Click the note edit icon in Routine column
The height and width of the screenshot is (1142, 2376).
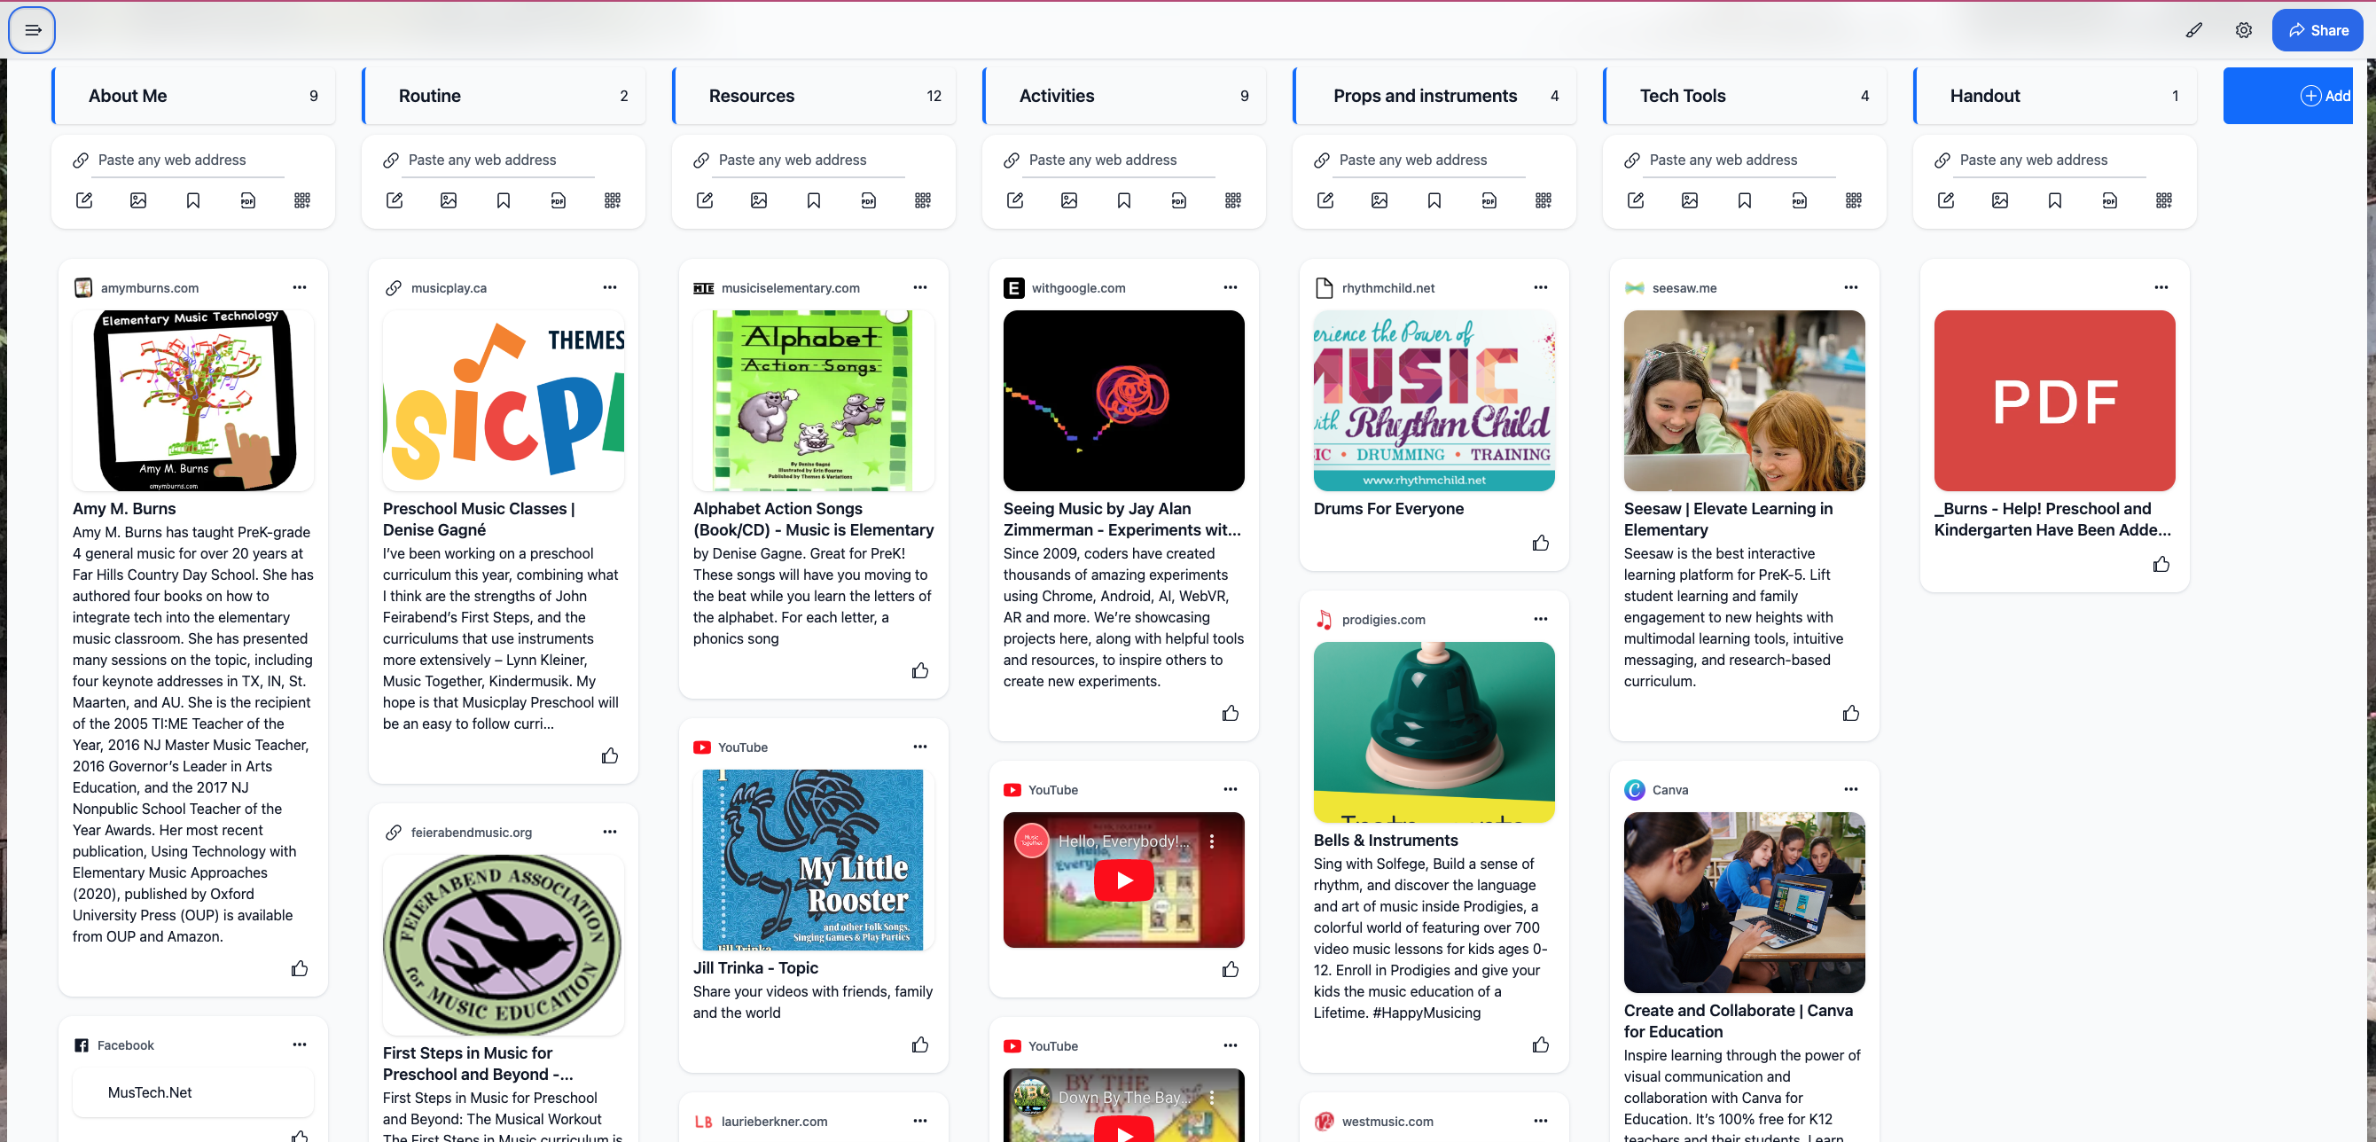tap(395, 200)
